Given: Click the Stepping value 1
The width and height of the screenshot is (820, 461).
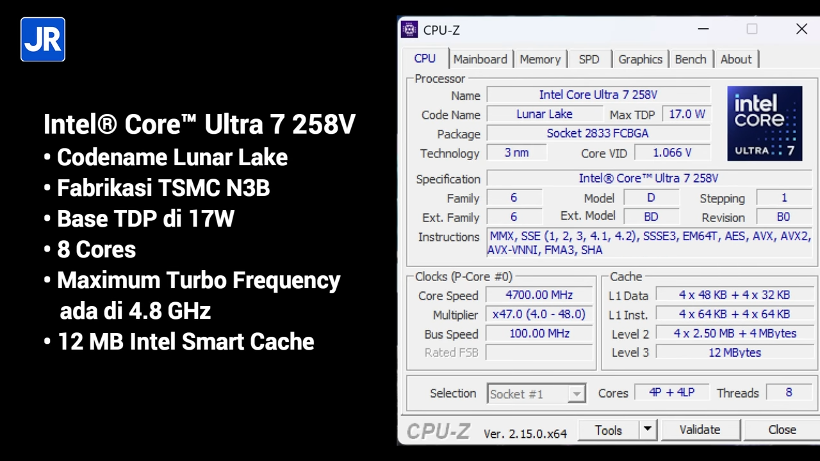Looking at the screenshot, I should (784, 198).
